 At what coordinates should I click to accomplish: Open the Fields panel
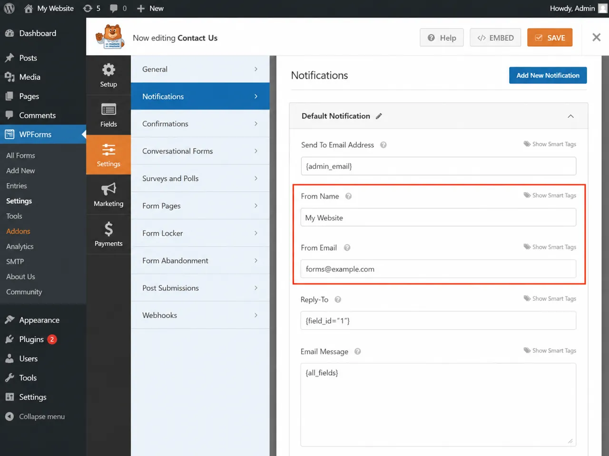(108, 115)
